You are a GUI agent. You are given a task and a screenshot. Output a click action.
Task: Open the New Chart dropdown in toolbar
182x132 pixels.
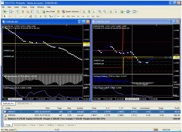point(5,11)
